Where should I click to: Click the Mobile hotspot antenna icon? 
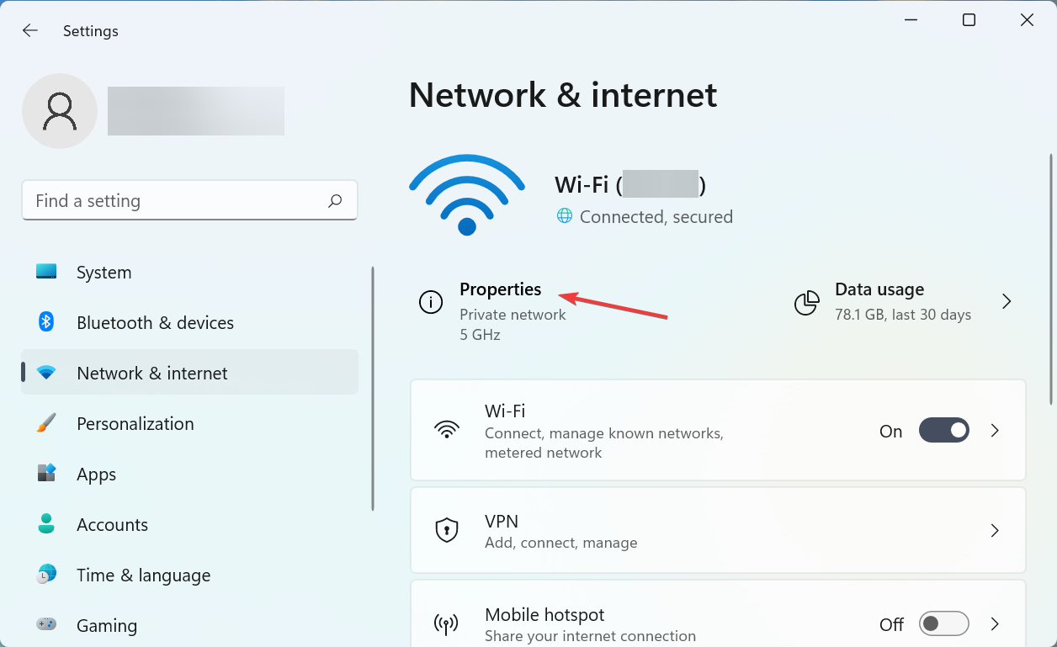[x=446, y=624]
